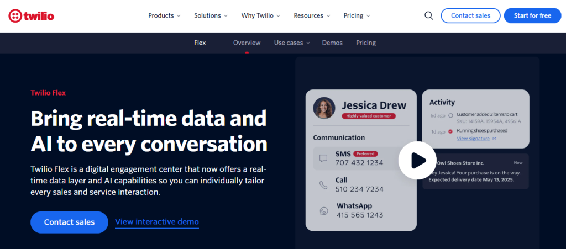This screenshot has width=566, height=249.
Task: Click the SMS chat bubble icon
Action: 323,158
